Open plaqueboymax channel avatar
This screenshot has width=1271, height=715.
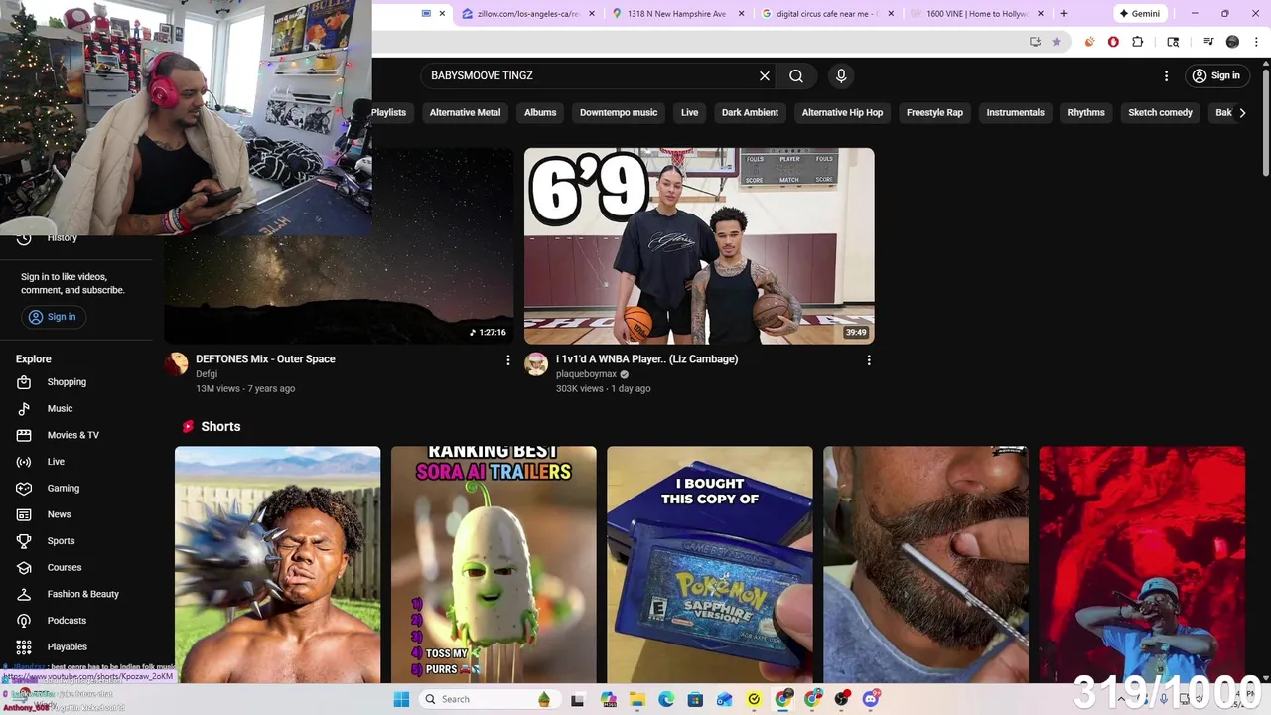536,363
